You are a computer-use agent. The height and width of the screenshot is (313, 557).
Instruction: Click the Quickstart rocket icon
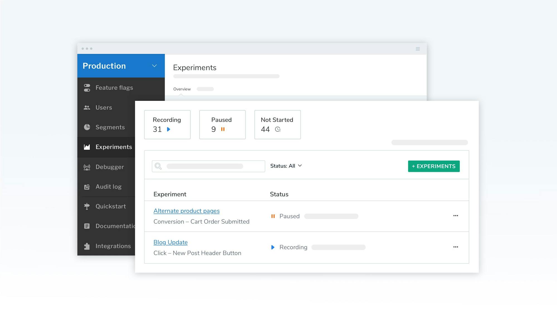tap(87, 206)
